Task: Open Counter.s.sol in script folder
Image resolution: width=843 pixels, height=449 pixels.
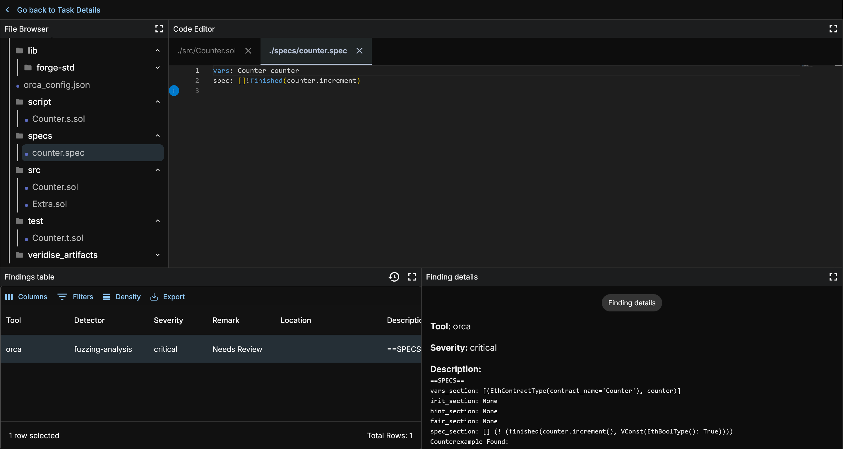Action: 59,119
